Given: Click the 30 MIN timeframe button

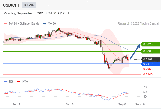Looking at the screenshot, I should click(x=29, y=5).
